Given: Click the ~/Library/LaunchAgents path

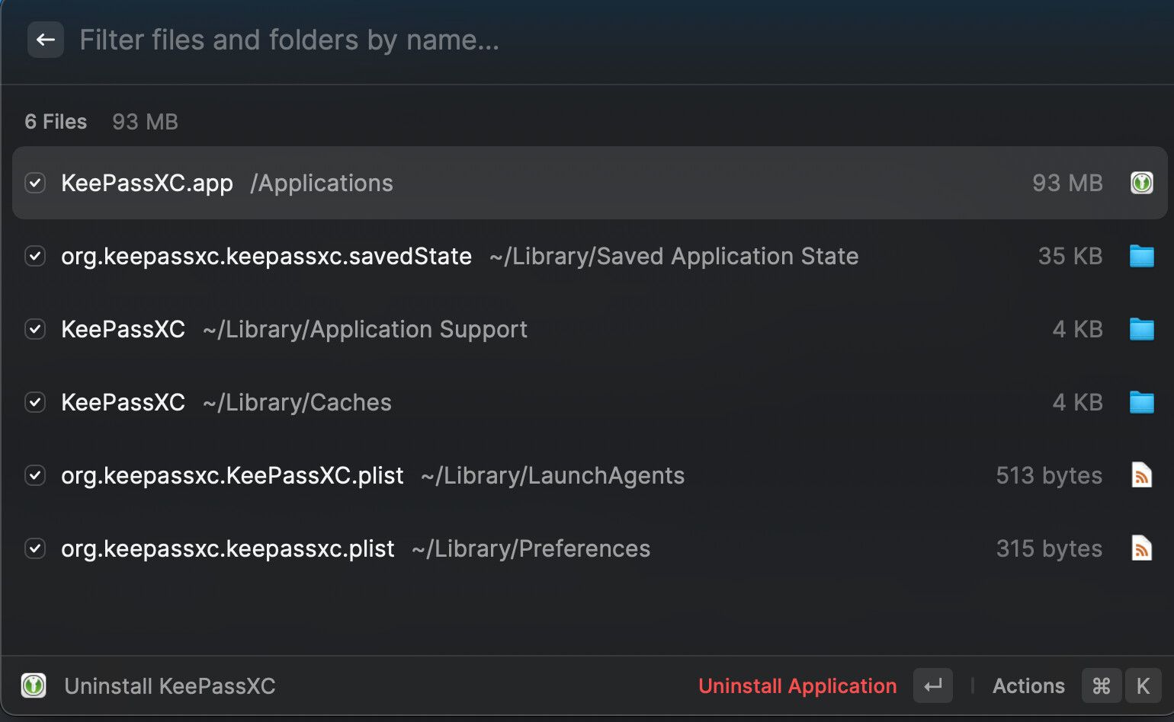Looking at the screenshot, I should [x=553, y=476].
